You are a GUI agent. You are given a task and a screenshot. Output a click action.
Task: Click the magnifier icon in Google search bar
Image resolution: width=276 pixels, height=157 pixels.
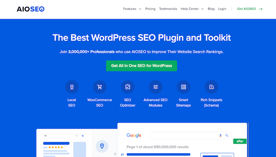click(x=227, y=136)
